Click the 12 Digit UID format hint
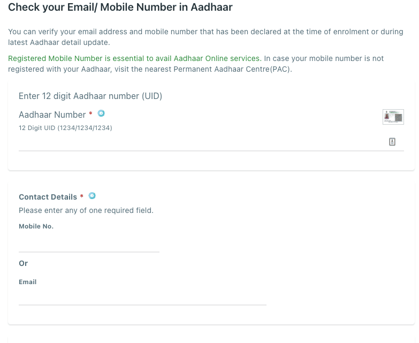Viewport: 419px width, 343px height. click(x=65, y=128)
